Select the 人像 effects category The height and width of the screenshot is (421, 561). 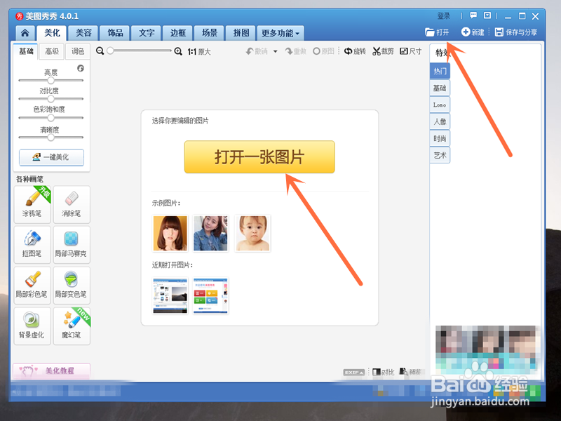pos(440,121)
